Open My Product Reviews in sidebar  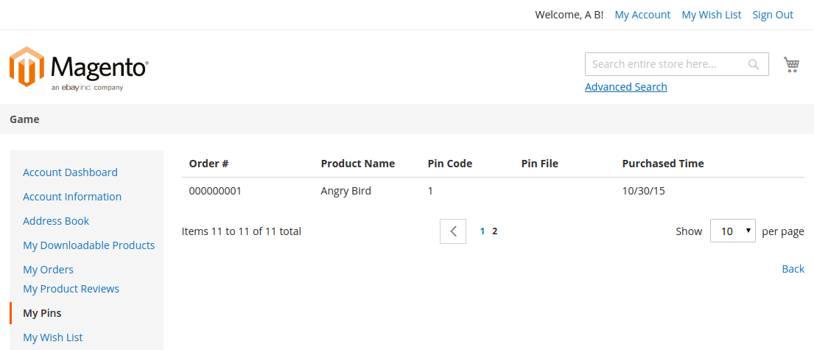71,288
